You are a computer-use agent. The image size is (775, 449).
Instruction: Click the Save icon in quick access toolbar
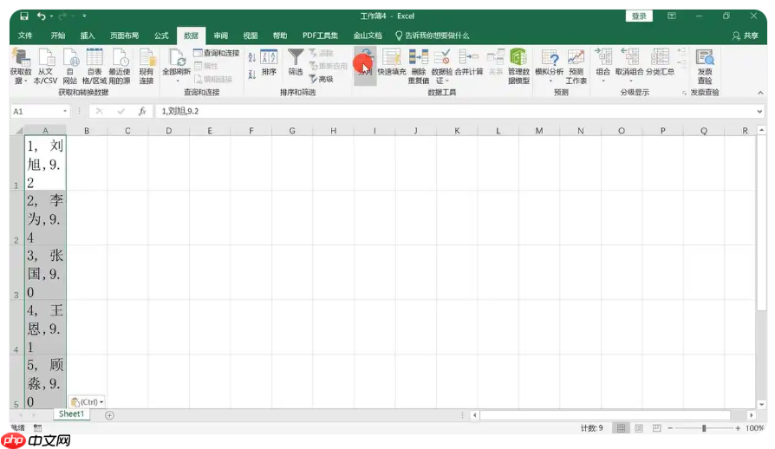[23, 16]
